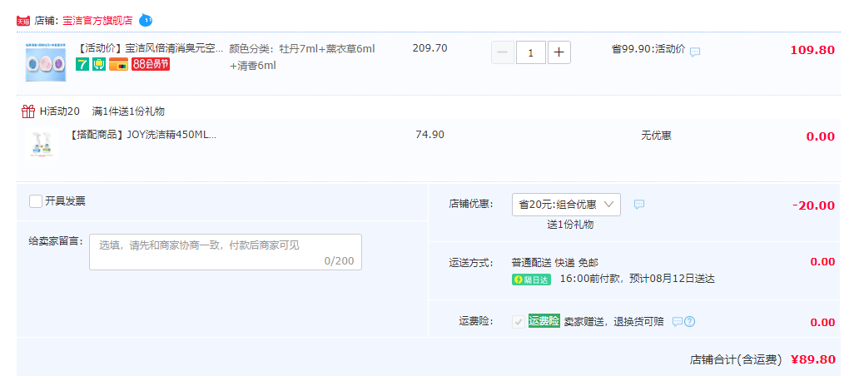Click the ¥89.80 store total
The height and width of the screenshot is (376, 859).
click(x=813, y=359)
